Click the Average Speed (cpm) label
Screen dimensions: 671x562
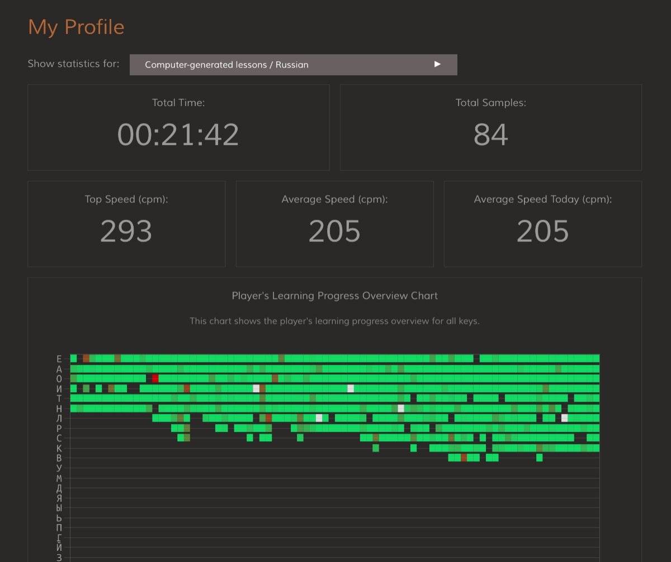point(334,199)
